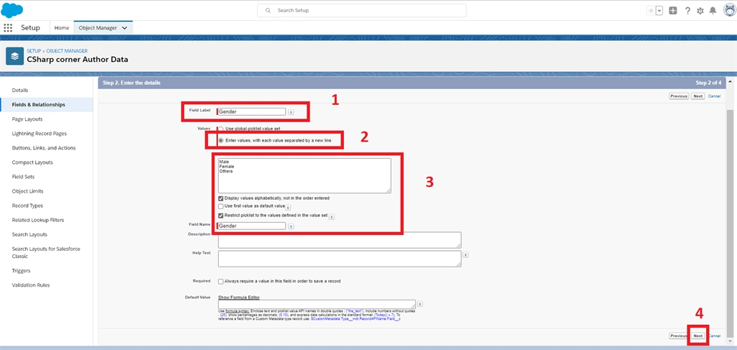Image resolution: width=737 pixels, height=350 pixels.
Task: Click the Help Text text area
Action: pos(340,259)
